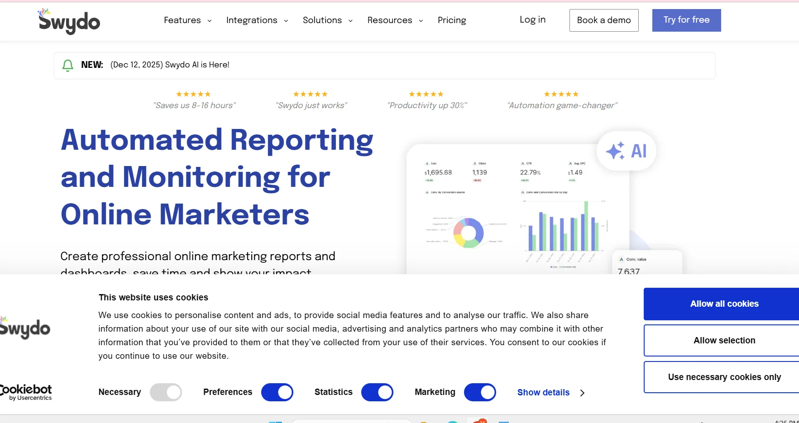
Task: Click the "Conv. value" card label
Action: tap(636, 260)
